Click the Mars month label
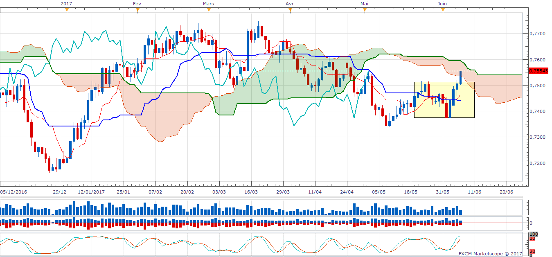 (209, 3)
